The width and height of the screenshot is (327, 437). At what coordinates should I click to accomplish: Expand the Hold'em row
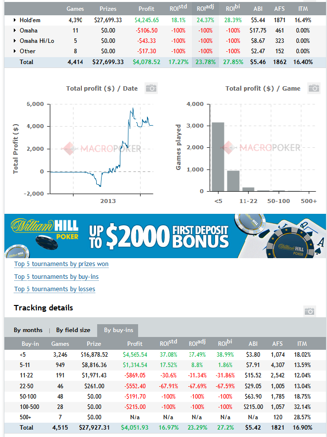tap(15, 20)
